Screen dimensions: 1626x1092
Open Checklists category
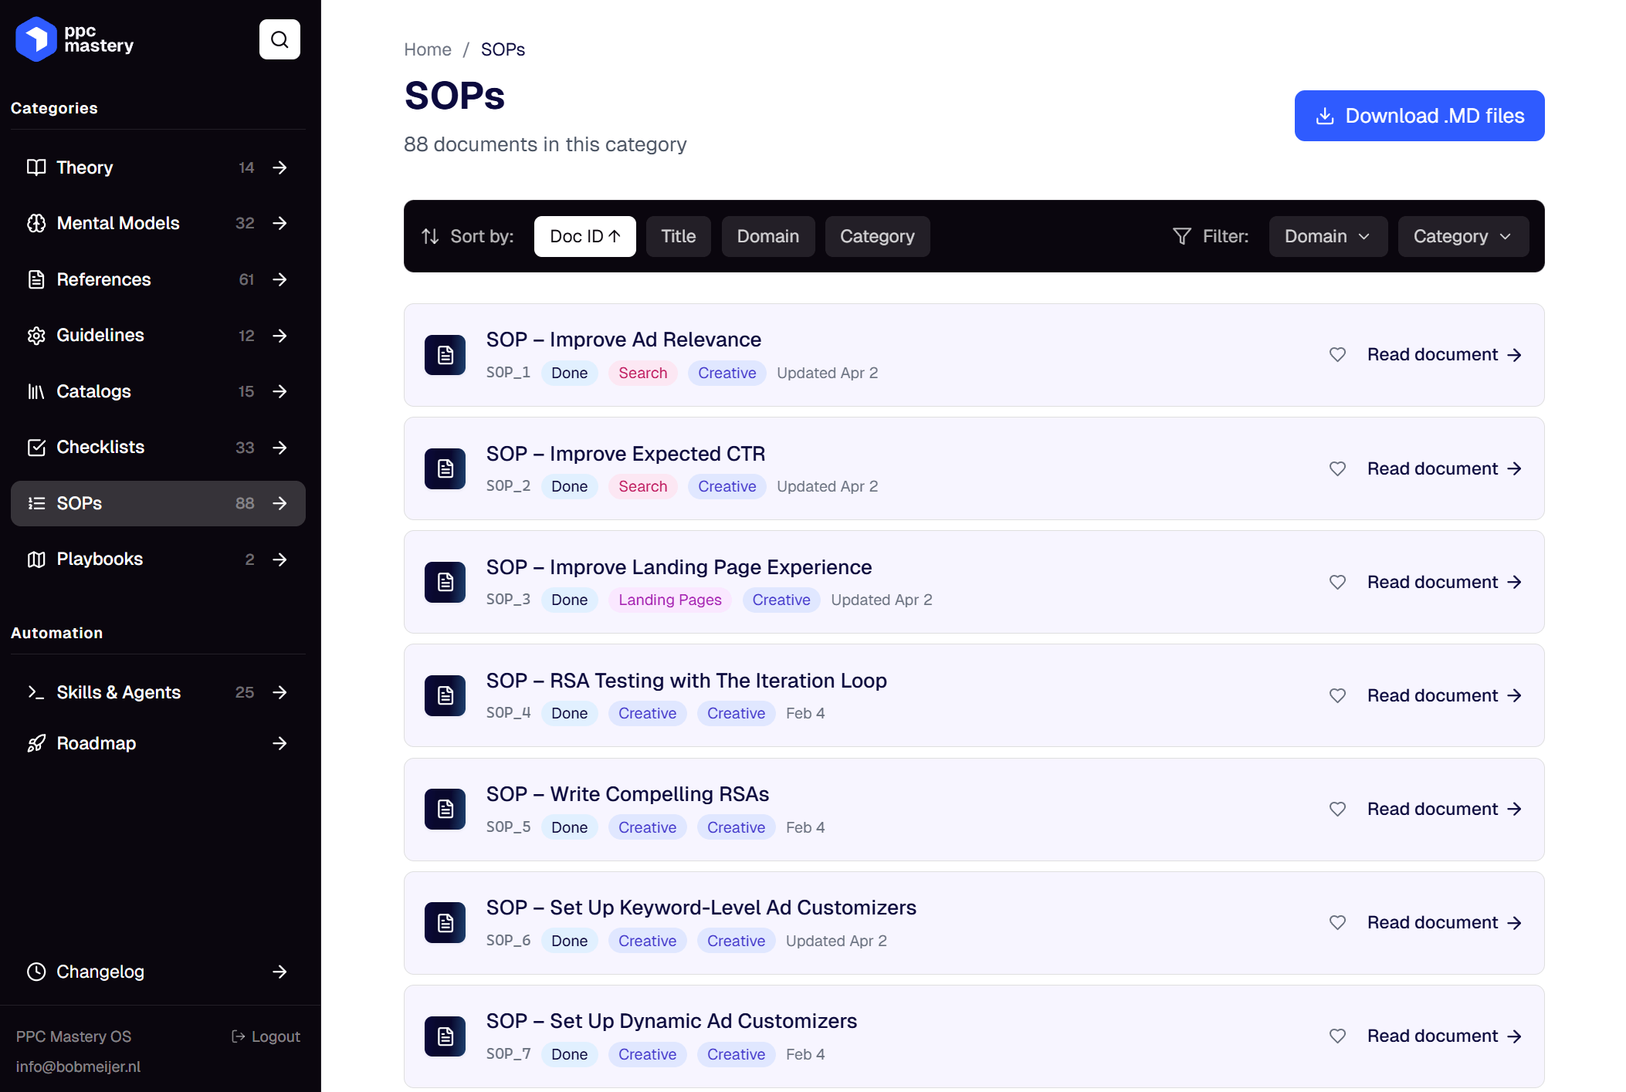point(158,447)
